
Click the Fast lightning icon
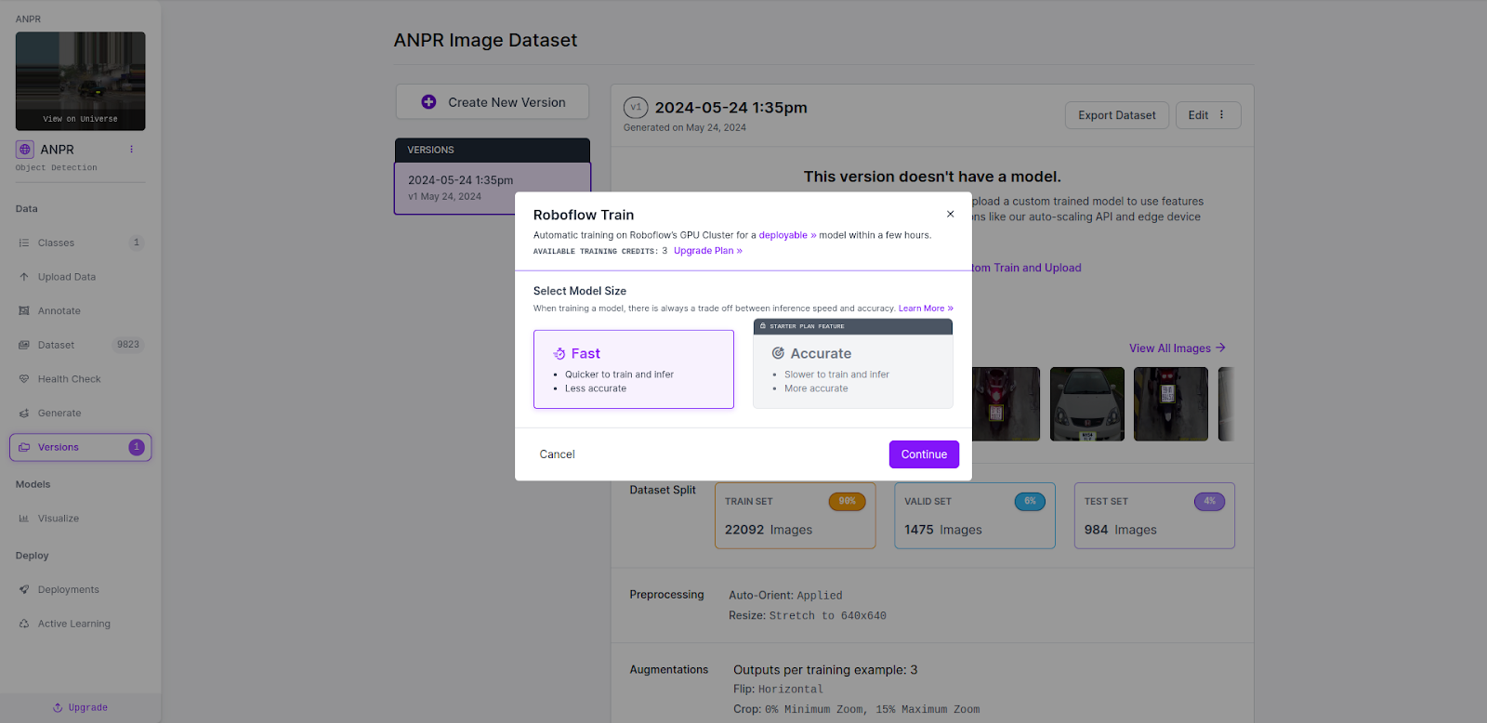click(559, 354)
